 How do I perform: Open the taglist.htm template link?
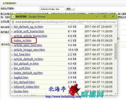(x=21, y=78)
